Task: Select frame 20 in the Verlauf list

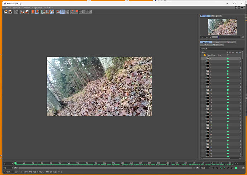Action: pyautogui.click(x=221, y=122)
